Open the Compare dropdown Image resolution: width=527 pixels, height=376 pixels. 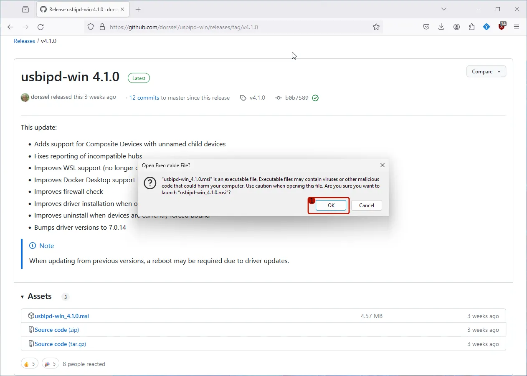coord(486,71)
